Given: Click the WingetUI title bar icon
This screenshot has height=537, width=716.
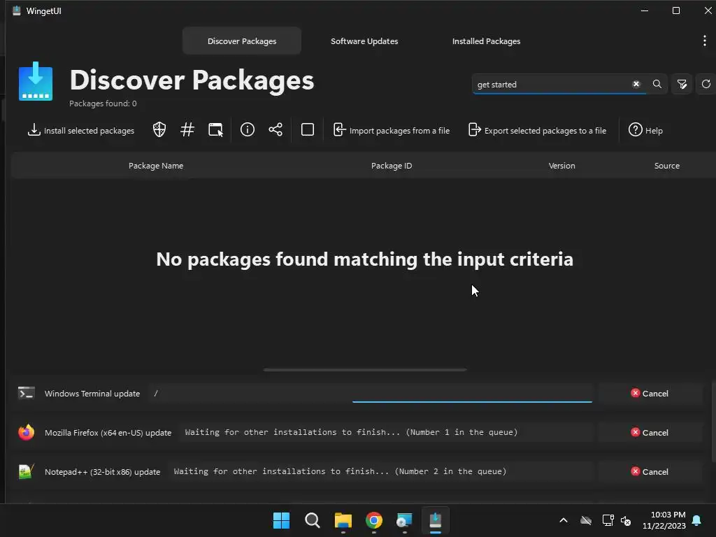Looking at the screenshot, I should (x=17, y=10).
